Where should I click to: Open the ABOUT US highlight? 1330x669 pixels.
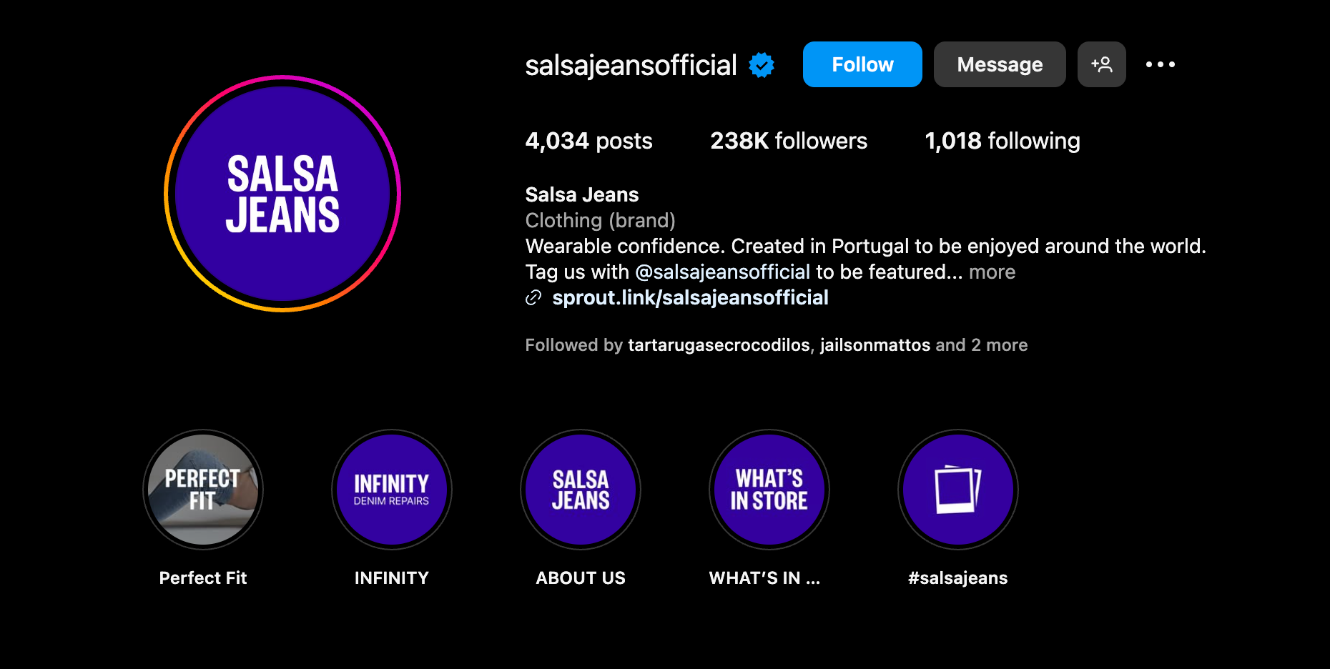[581, 490]
